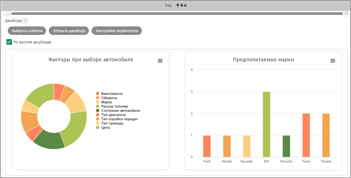Image resolution: width=351 pixels, height=178 pixels.
Task: Click the Tesla bar
Action: click(306, 135)
